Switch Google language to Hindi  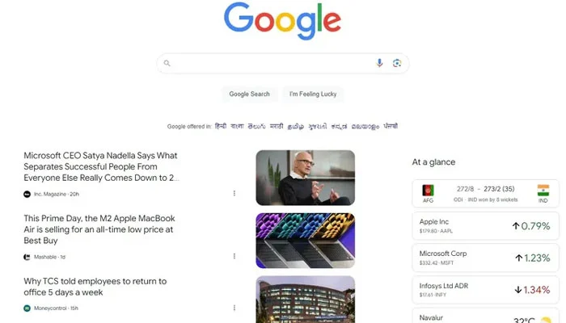221,126
